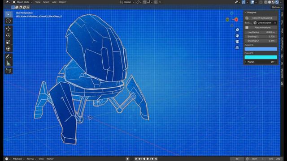Viewport: 287px width, 161px height.
Task: Select the Intersect selection mode icon
Action: [28, 7]
